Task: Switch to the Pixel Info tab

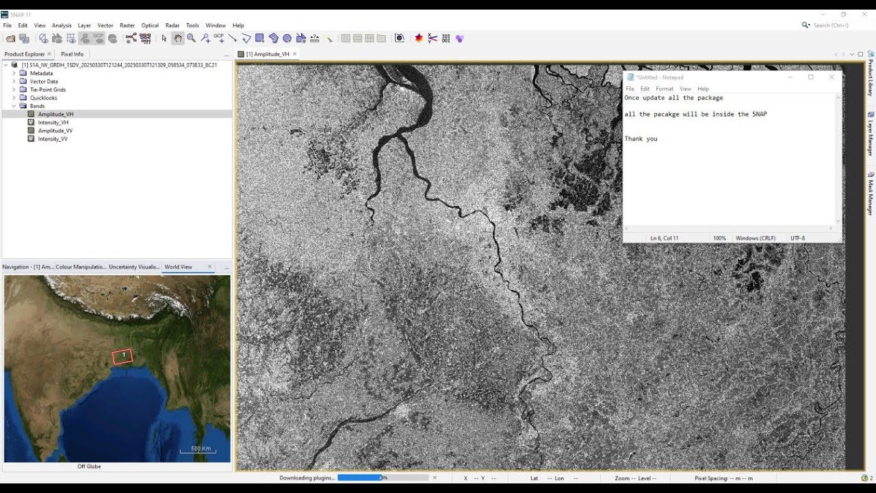Action: click(x=72, y=54)
